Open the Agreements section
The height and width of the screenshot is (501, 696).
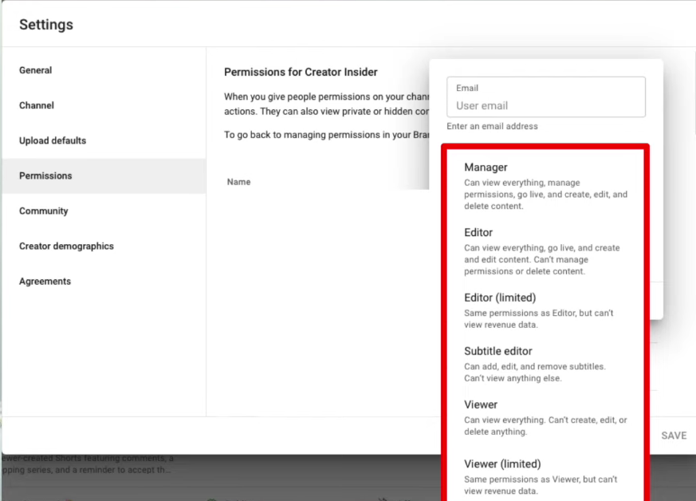45,281
